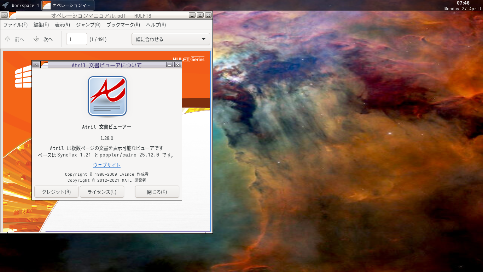Open the HULFT8 main window menu button
This screenshot has width=483, height=272.
point(4,15)
